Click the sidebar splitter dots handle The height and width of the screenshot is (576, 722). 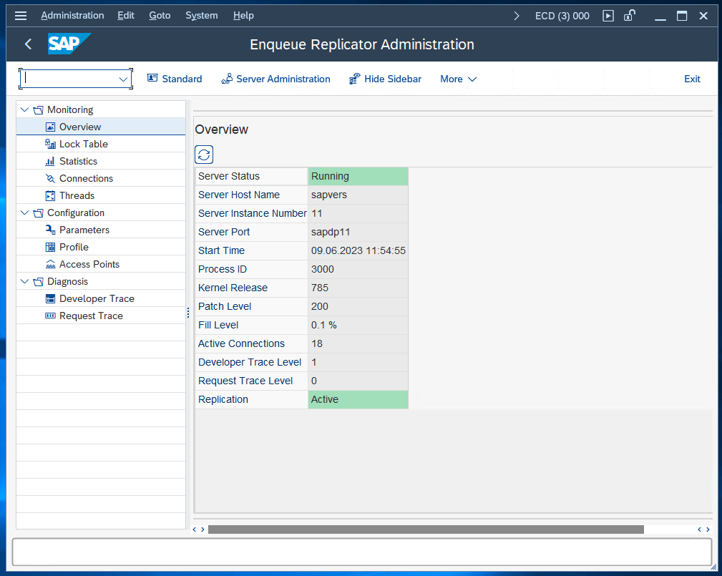pos(188,313)
